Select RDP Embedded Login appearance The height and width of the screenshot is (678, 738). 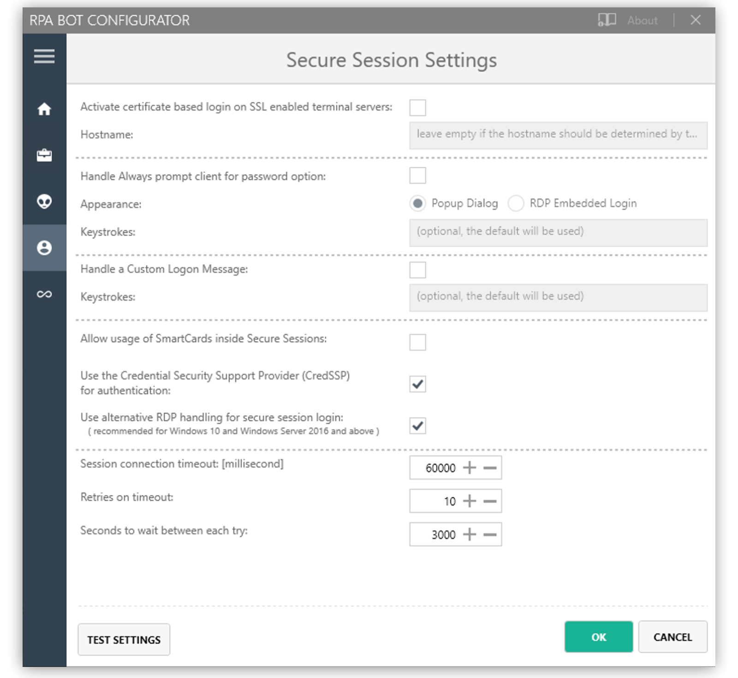click(516, 203)
